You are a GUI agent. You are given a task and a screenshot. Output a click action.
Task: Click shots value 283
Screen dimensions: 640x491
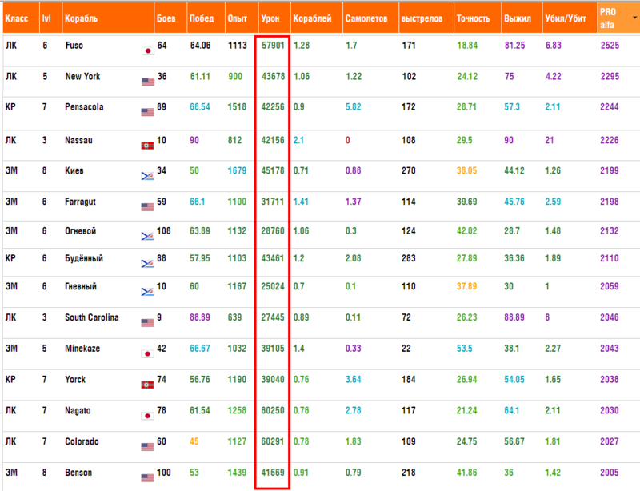(x=409, y=258)
